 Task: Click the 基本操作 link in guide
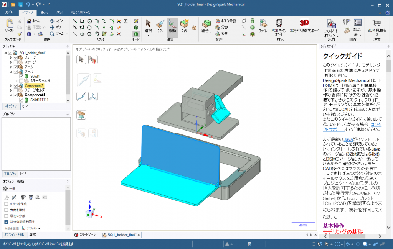pyautogui.click(x=333, y=226)
